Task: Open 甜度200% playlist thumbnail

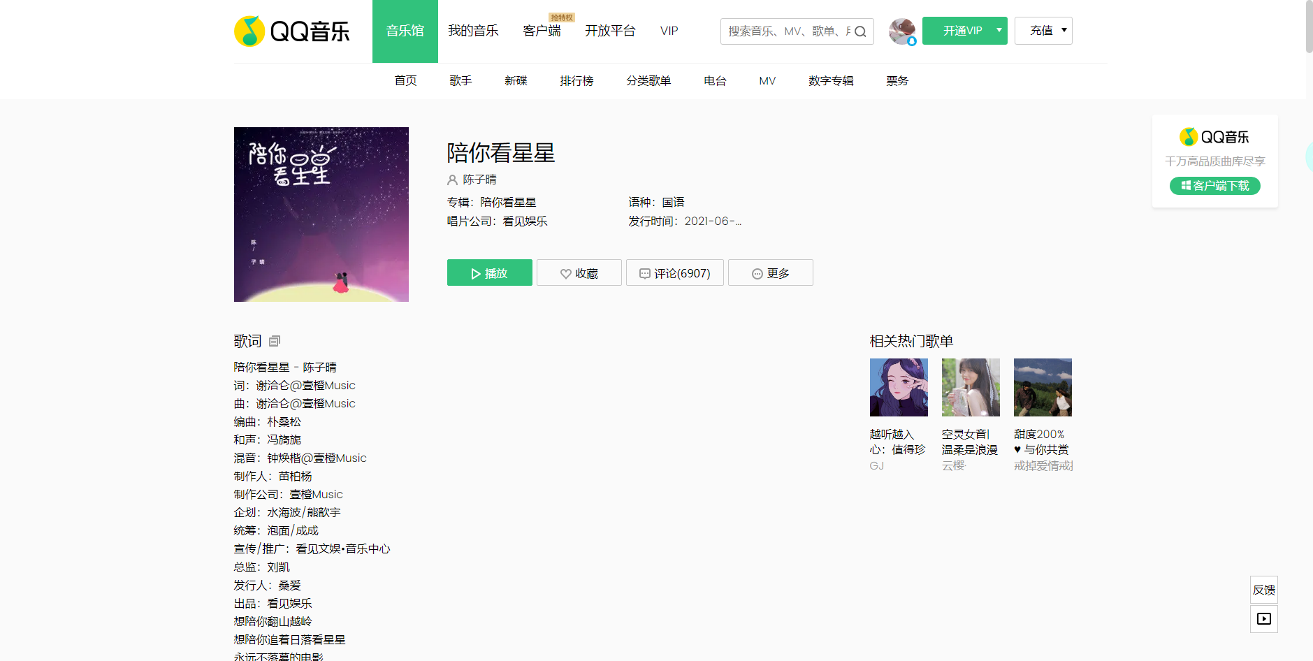Action: pos(1043,388)
